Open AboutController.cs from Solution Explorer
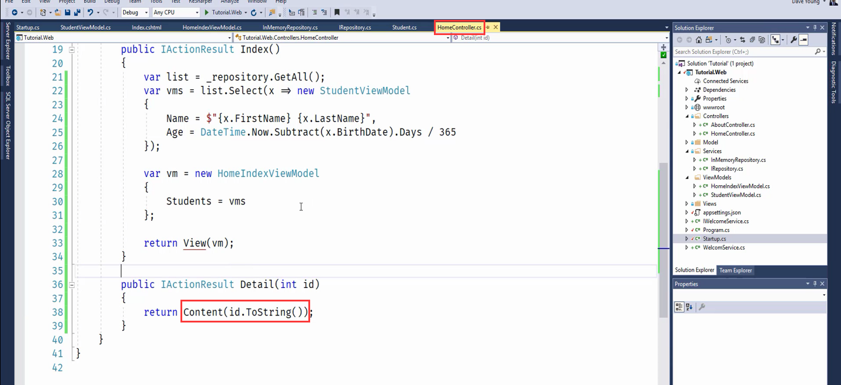The width and height of the screenshot is (841, 385). (732, 125)
